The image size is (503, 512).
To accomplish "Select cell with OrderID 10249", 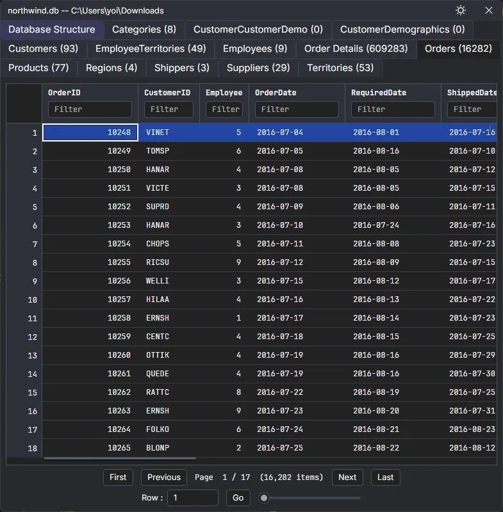I will pyautogui.click(x=90, y=151).
